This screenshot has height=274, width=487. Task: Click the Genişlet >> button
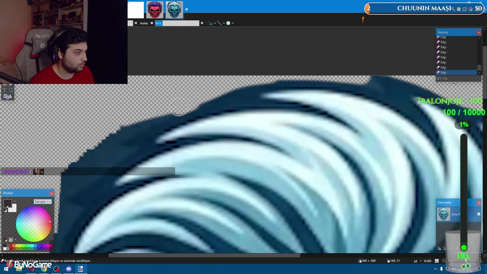[x=42, y=202]
